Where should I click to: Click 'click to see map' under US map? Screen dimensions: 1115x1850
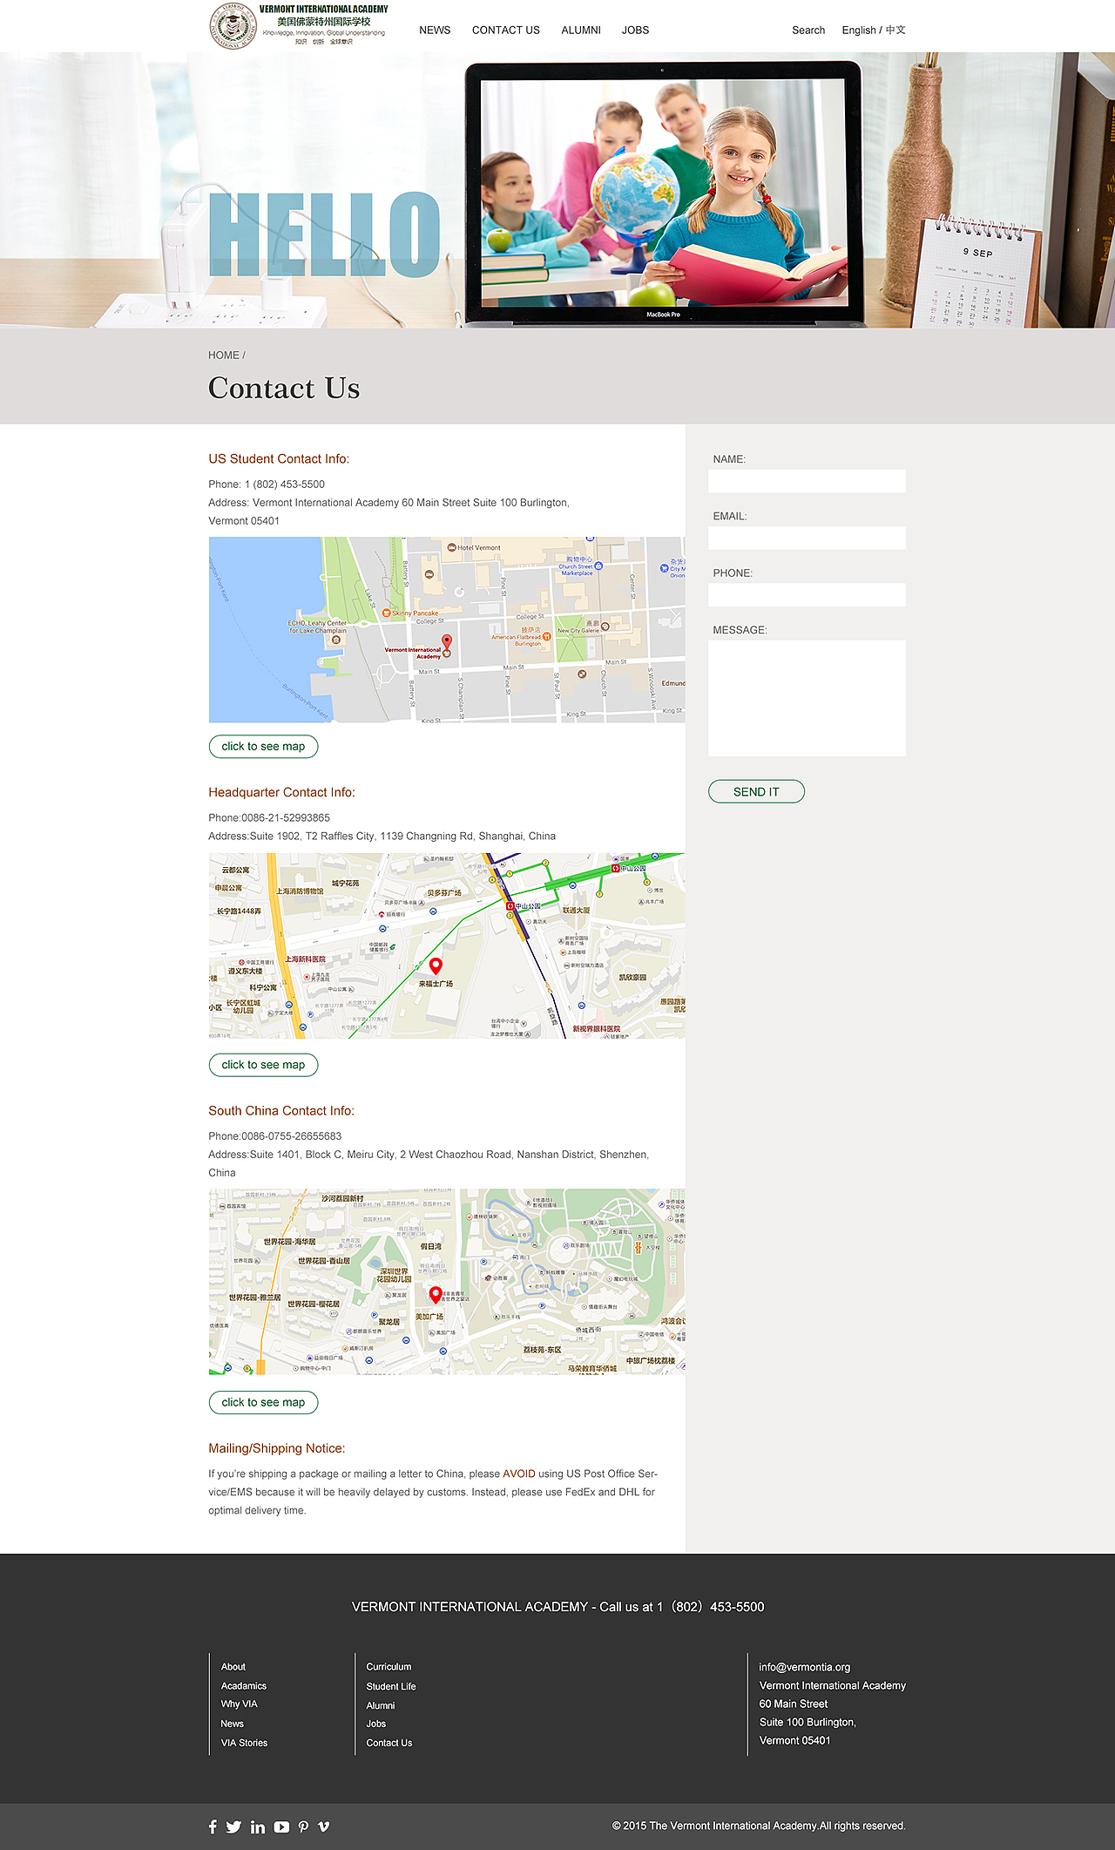tap(263, 747)
